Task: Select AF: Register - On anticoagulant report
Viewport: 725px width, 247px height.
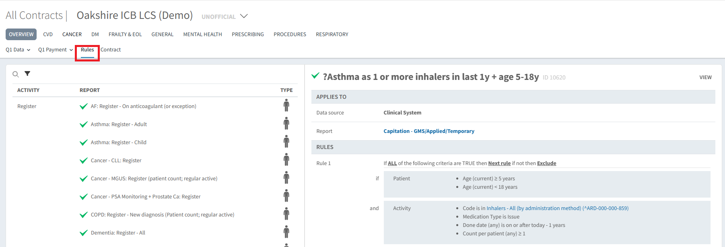Action: 143,106
